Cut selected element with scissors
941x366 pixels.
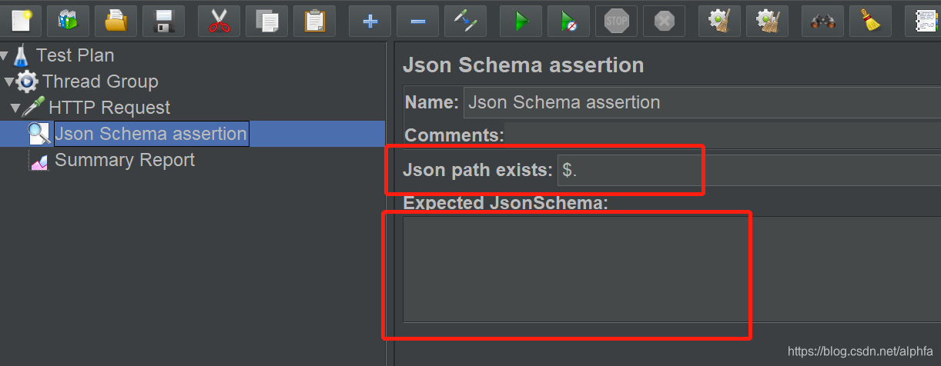coord(219,21)
